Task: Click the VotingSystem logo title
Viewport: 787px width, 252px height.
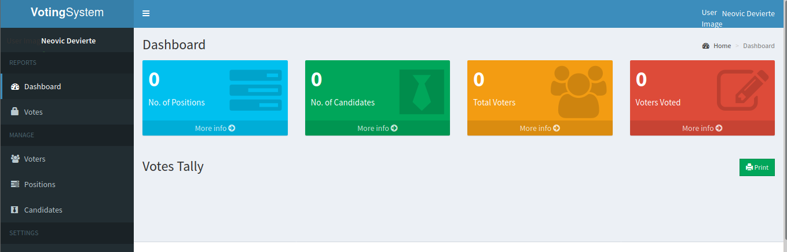Action: pos(67,13)
